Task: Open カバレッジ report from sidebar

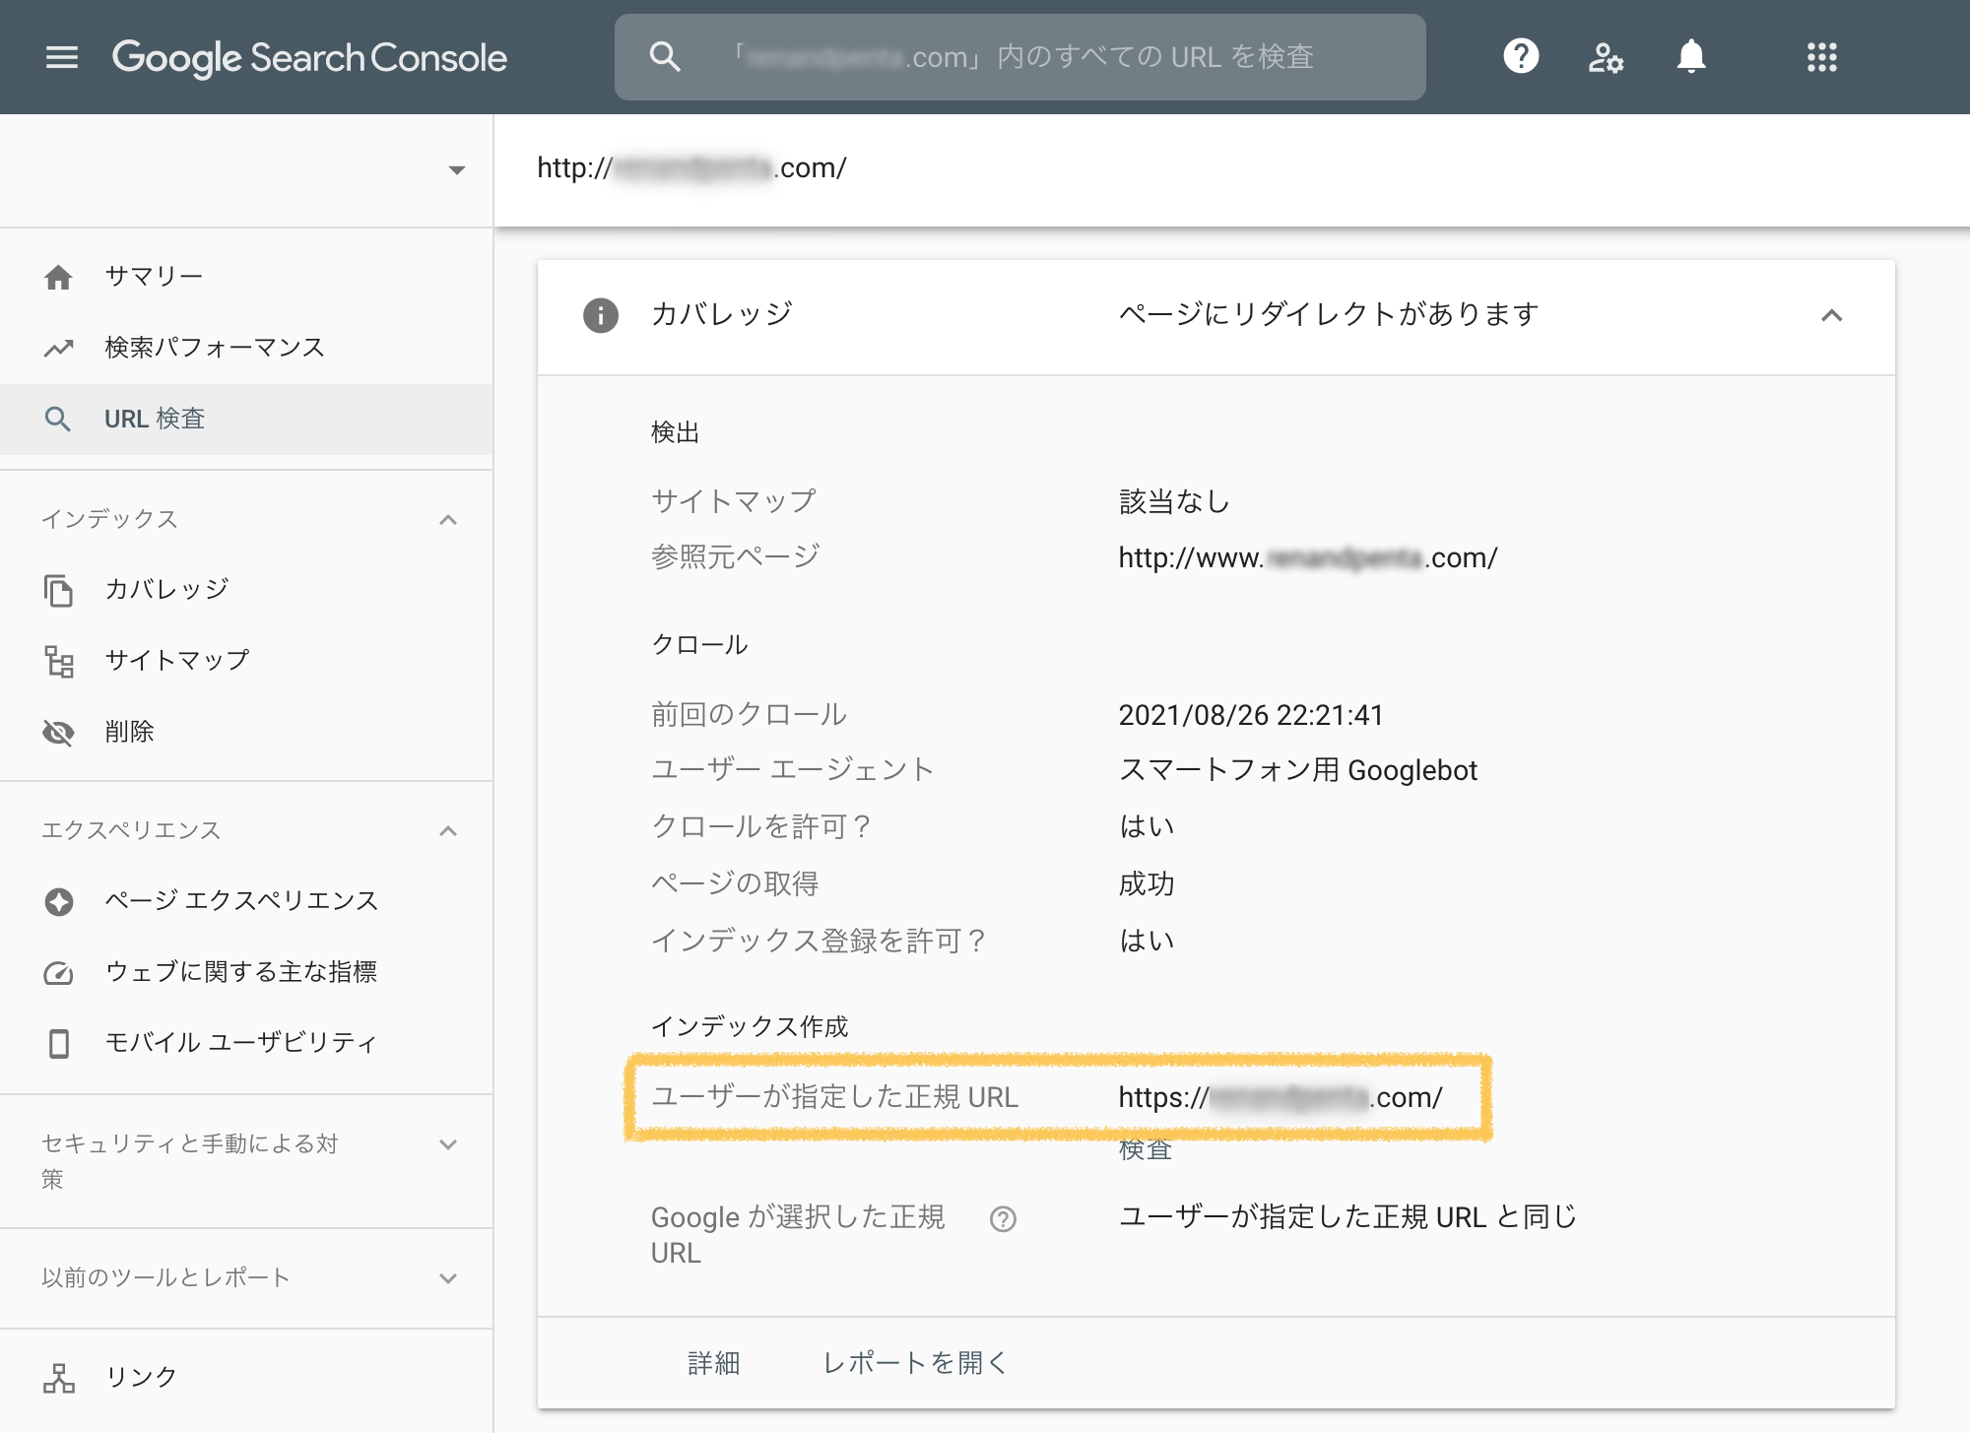Action: 246,589
